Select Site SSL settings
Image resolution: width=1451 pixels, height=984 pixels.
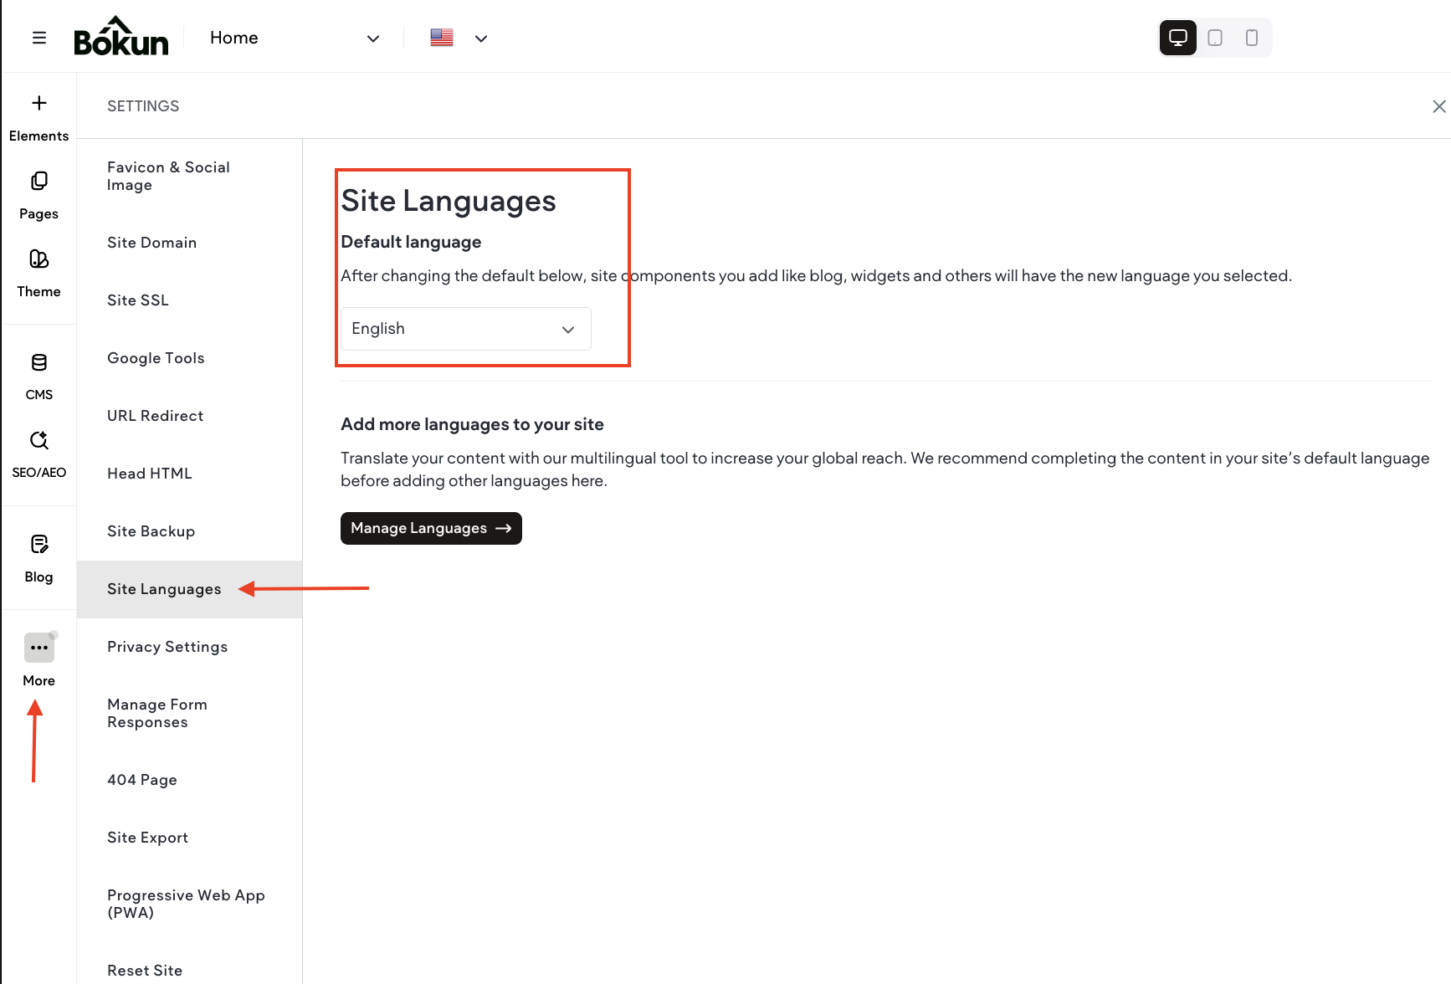(190, 300)
